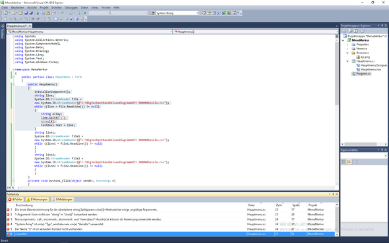Expand the Verweise node
The image size is (389, 243).
(x=347, y=49)
